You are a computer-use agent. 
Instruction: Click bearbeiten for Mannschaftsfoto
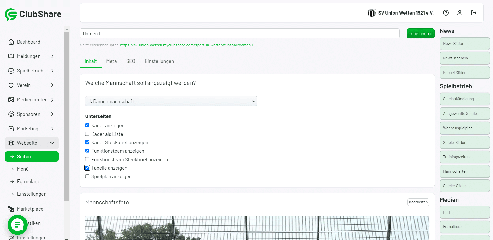(x=418, y=202)
